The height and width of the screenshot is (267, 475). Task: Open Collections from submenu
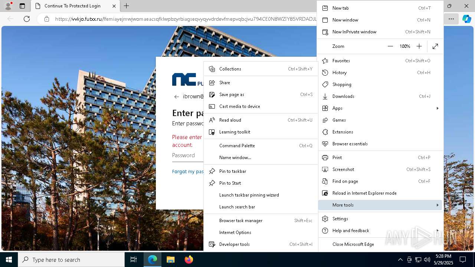tap(261, 69)
